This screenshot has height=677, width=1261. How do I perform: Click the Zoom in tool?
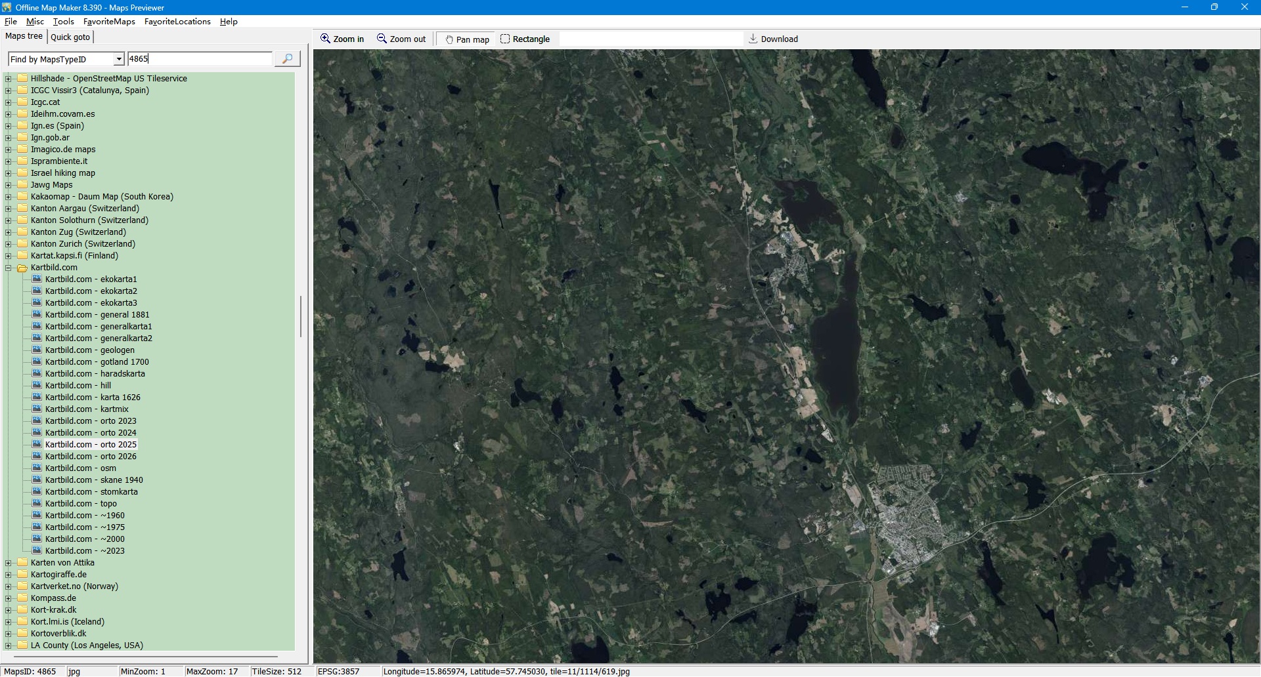342,39
